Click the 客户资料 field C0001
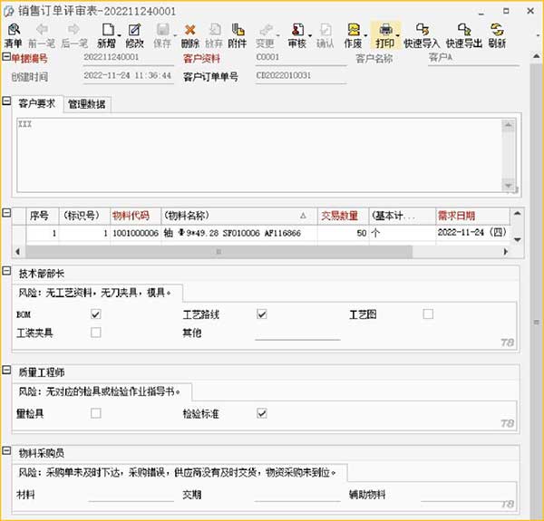The height and width of the screenshot is (521, 544). pyautogui.click(x=301, y=58)
